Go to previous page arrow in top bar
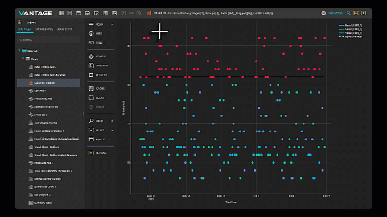 click(124, 13)
